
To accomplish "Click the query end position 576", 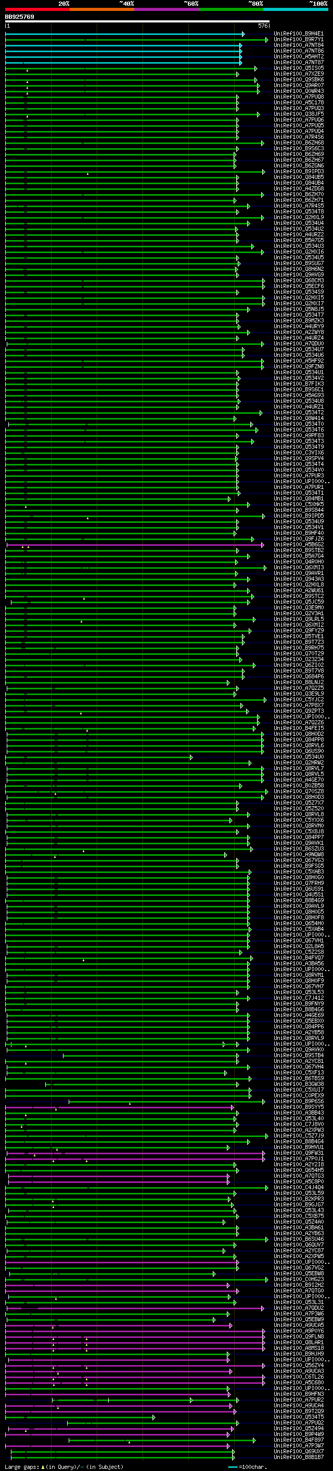I will tap(262, 26).
